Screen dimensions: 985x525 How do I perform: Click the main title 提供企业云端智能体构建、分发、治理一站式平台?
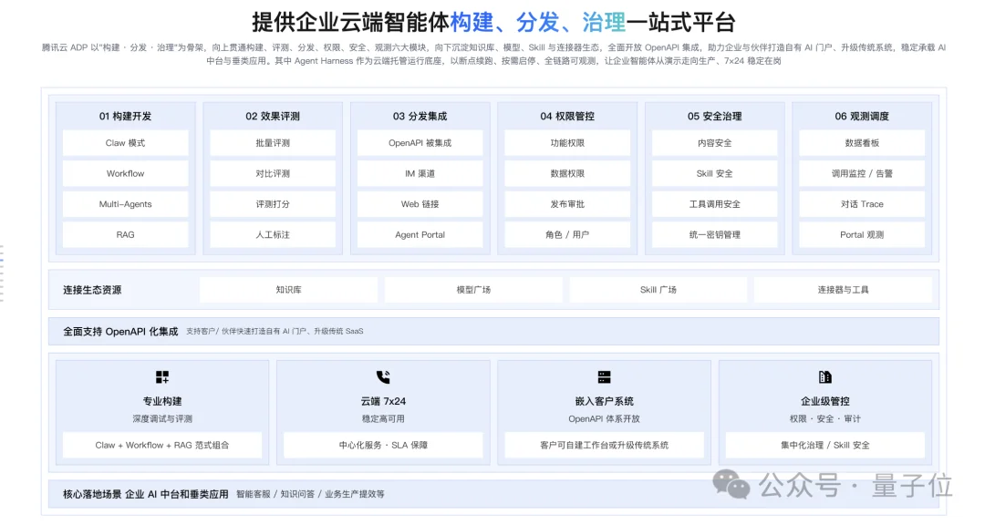[493, 23]
